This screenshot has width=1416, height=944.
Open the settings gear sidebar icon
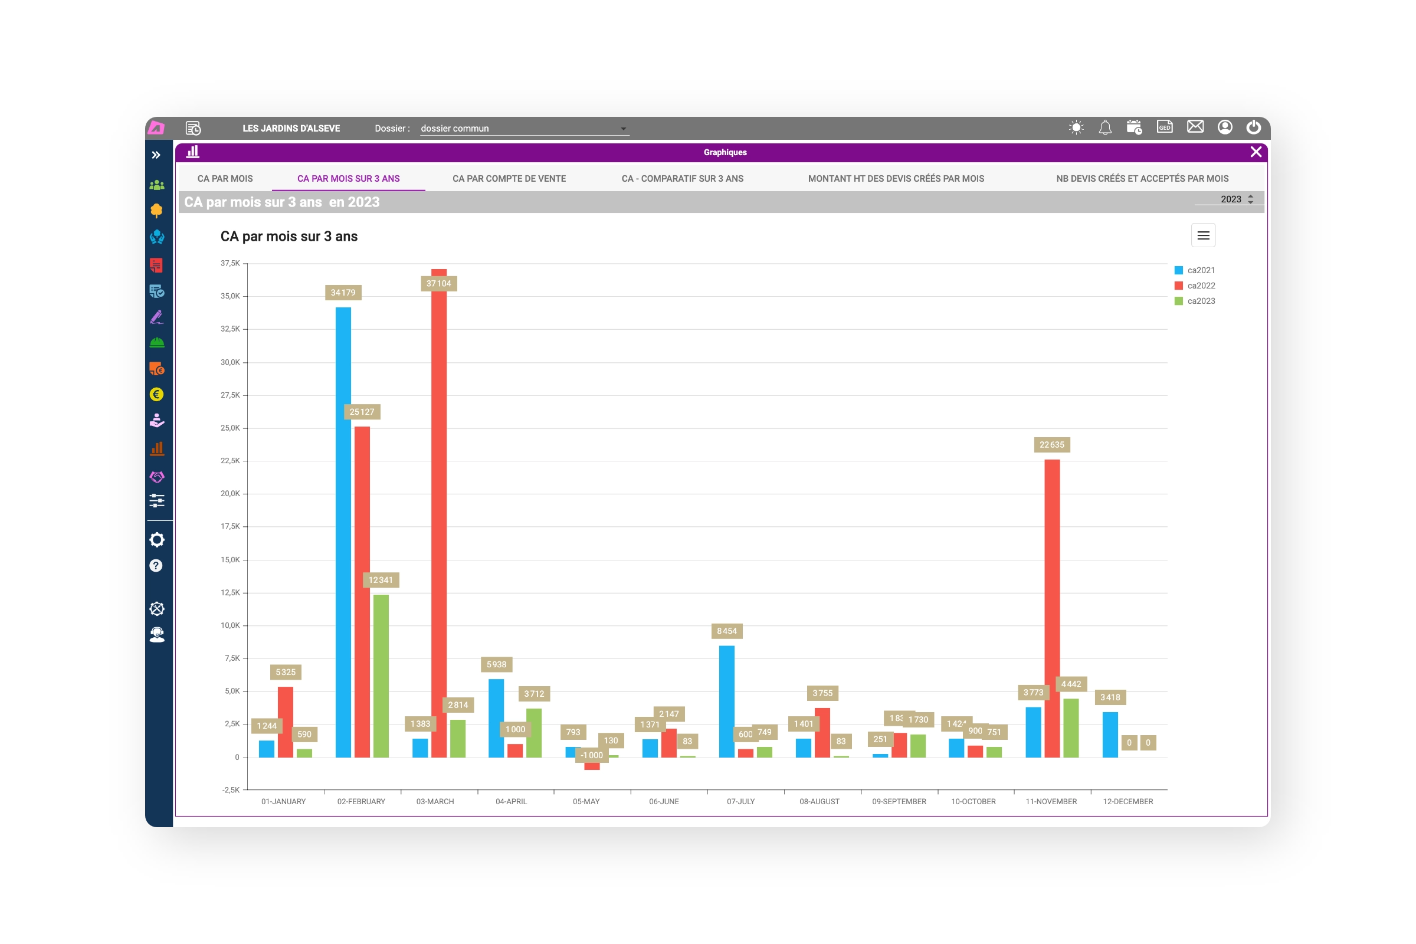click(x=156, y=540)
